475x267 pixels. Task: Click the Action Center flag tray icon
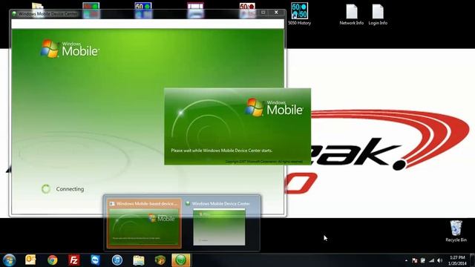point(414,260)
